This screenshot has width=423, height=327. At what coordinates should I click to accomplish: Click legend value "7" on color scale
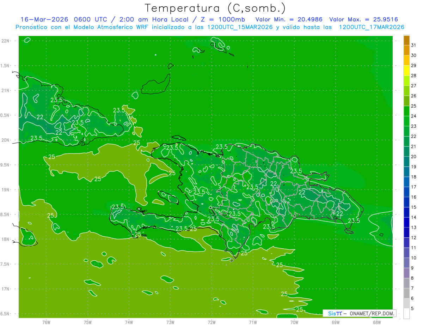(x=412, y=288)
